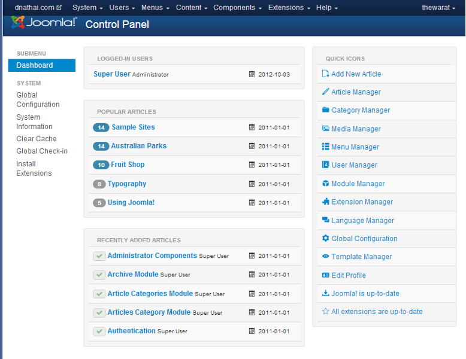Open the Super User link
Screen dimensions: 466x359
coord(112,74)
